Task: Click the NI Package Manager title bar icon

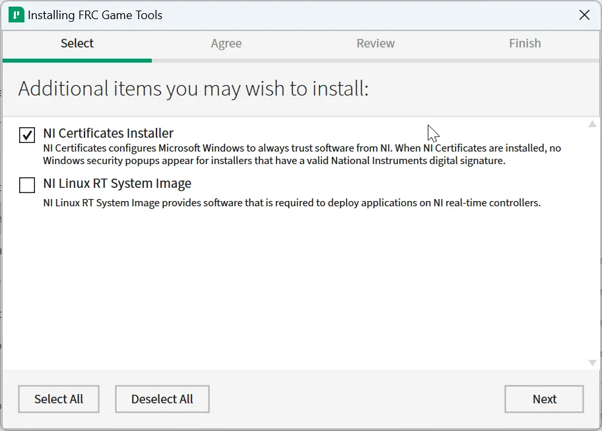Action: click(x=17, y=15)
